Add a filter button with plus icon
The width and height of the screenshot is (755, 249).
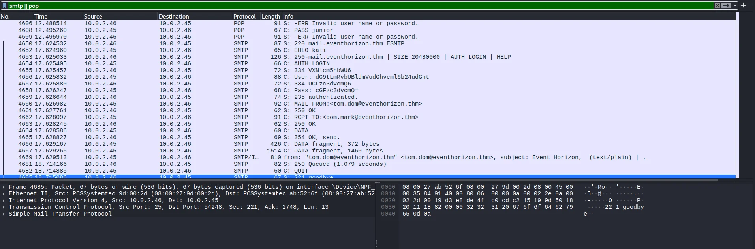[x=743, y=6]
